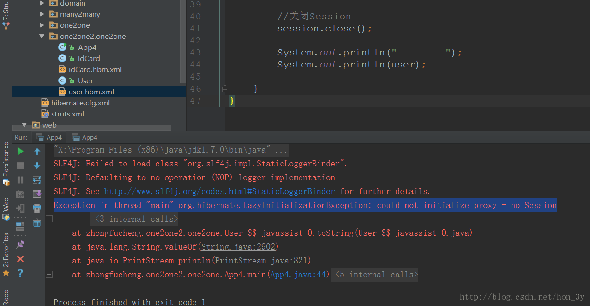Clear console with the trash can icon

37,223
